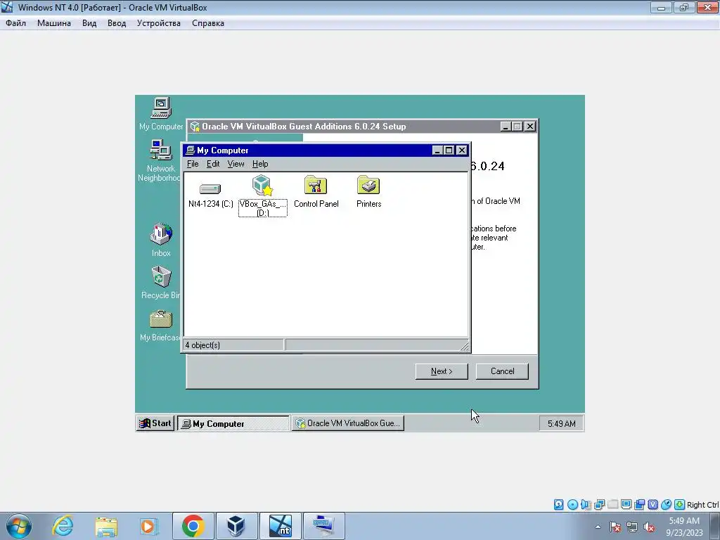Open the Справка menu

(208, 23)
